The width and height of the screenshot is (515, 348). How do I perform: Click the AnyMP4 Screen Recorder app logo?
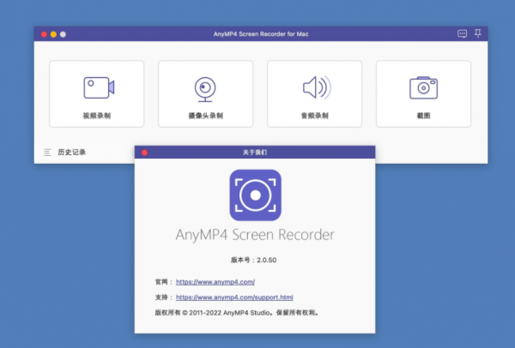[255, 195]
